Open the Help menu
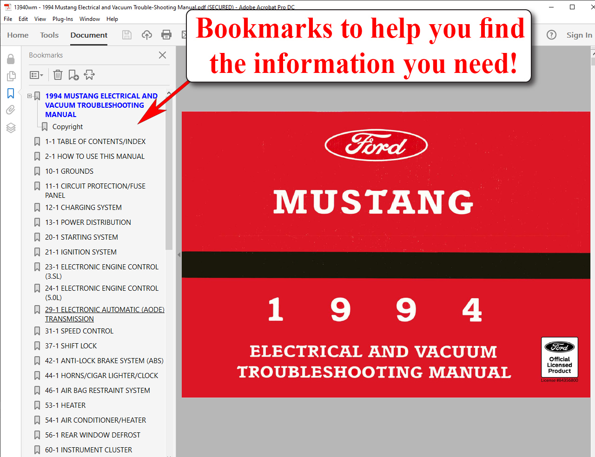 pos(112,19)
